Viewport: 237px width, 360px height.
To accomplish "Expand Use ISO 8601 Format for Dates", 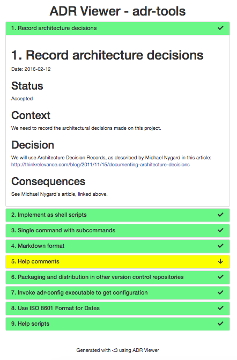I will tap(117, 308).
